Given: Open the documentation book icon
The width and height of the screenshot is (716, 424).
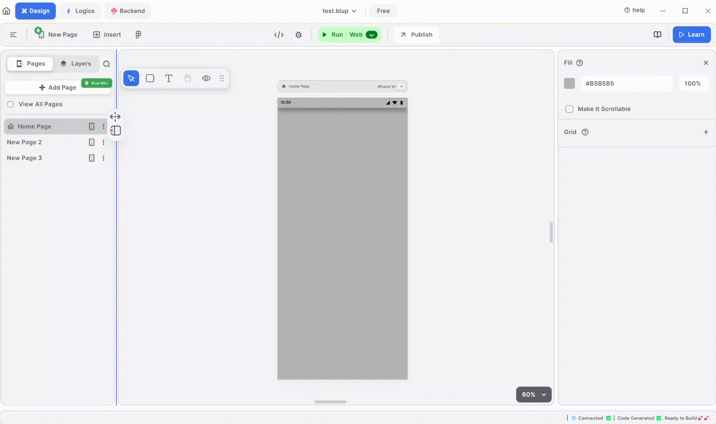Looking at the screenshot, I should point(658,35).
